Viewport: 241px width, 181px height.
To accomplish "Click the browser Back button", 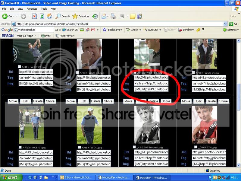I will (x=8, y=16).
